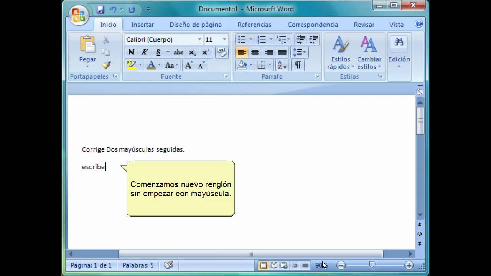
Task: Grow font size with large A
Action: [x=189, y=65]
